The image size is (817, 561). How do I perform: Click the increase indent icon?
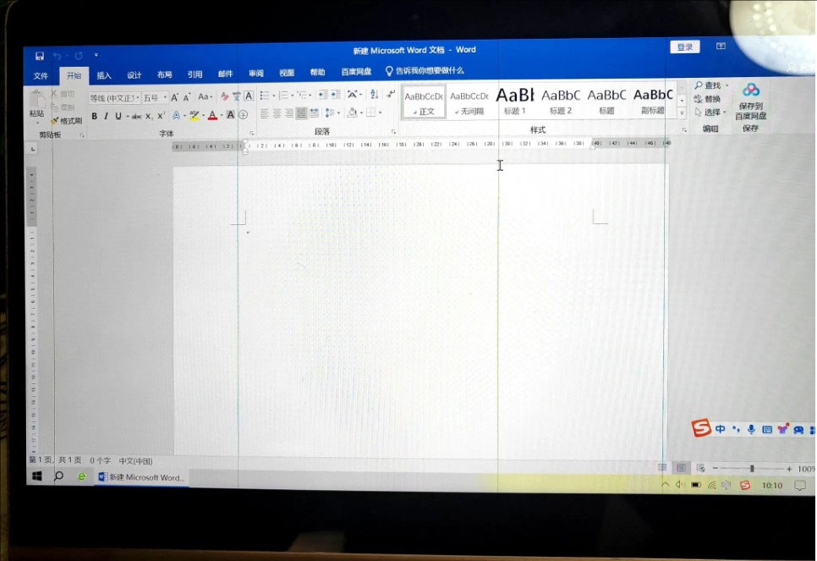[336, 95]
